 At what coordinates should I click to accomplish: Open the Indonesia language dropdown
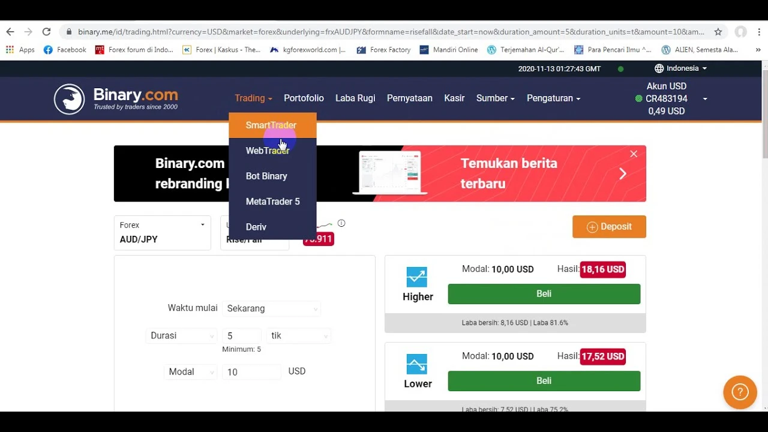[x=681, y=68]
